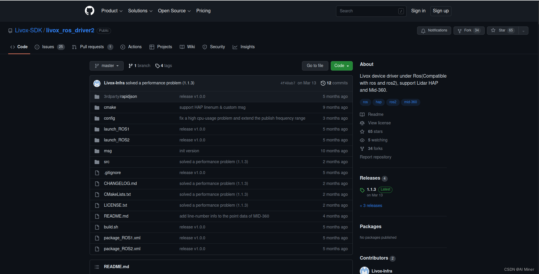This screenshot has width=539, height=274.
Task: Open the Insights tab
Action: coord(244,47)
